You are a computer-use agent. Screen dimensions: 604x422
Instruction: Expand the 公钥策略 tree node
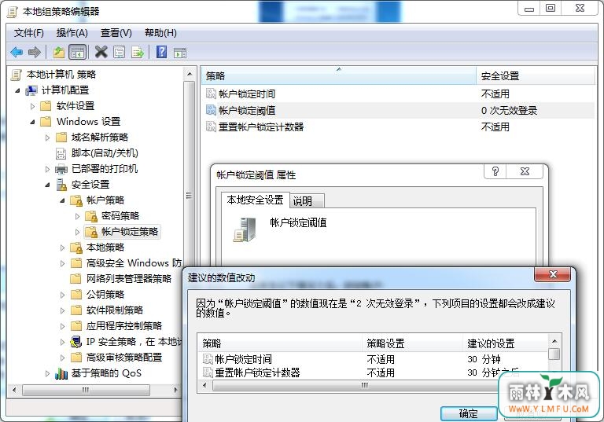62,295
